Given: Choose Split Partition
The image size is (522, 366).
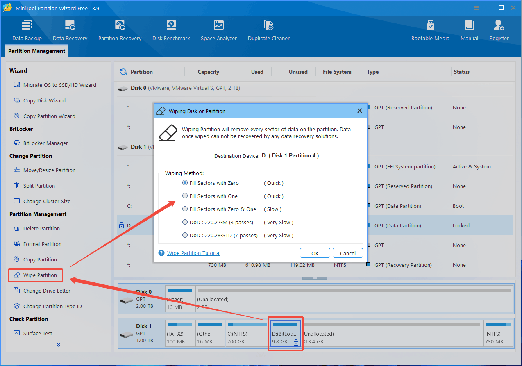Looking at the screenshot, I should click(34, 186).
